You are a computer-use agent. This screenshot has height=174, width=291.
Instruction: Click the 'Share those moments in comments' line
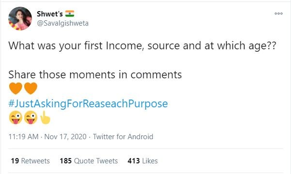[95, 75]
